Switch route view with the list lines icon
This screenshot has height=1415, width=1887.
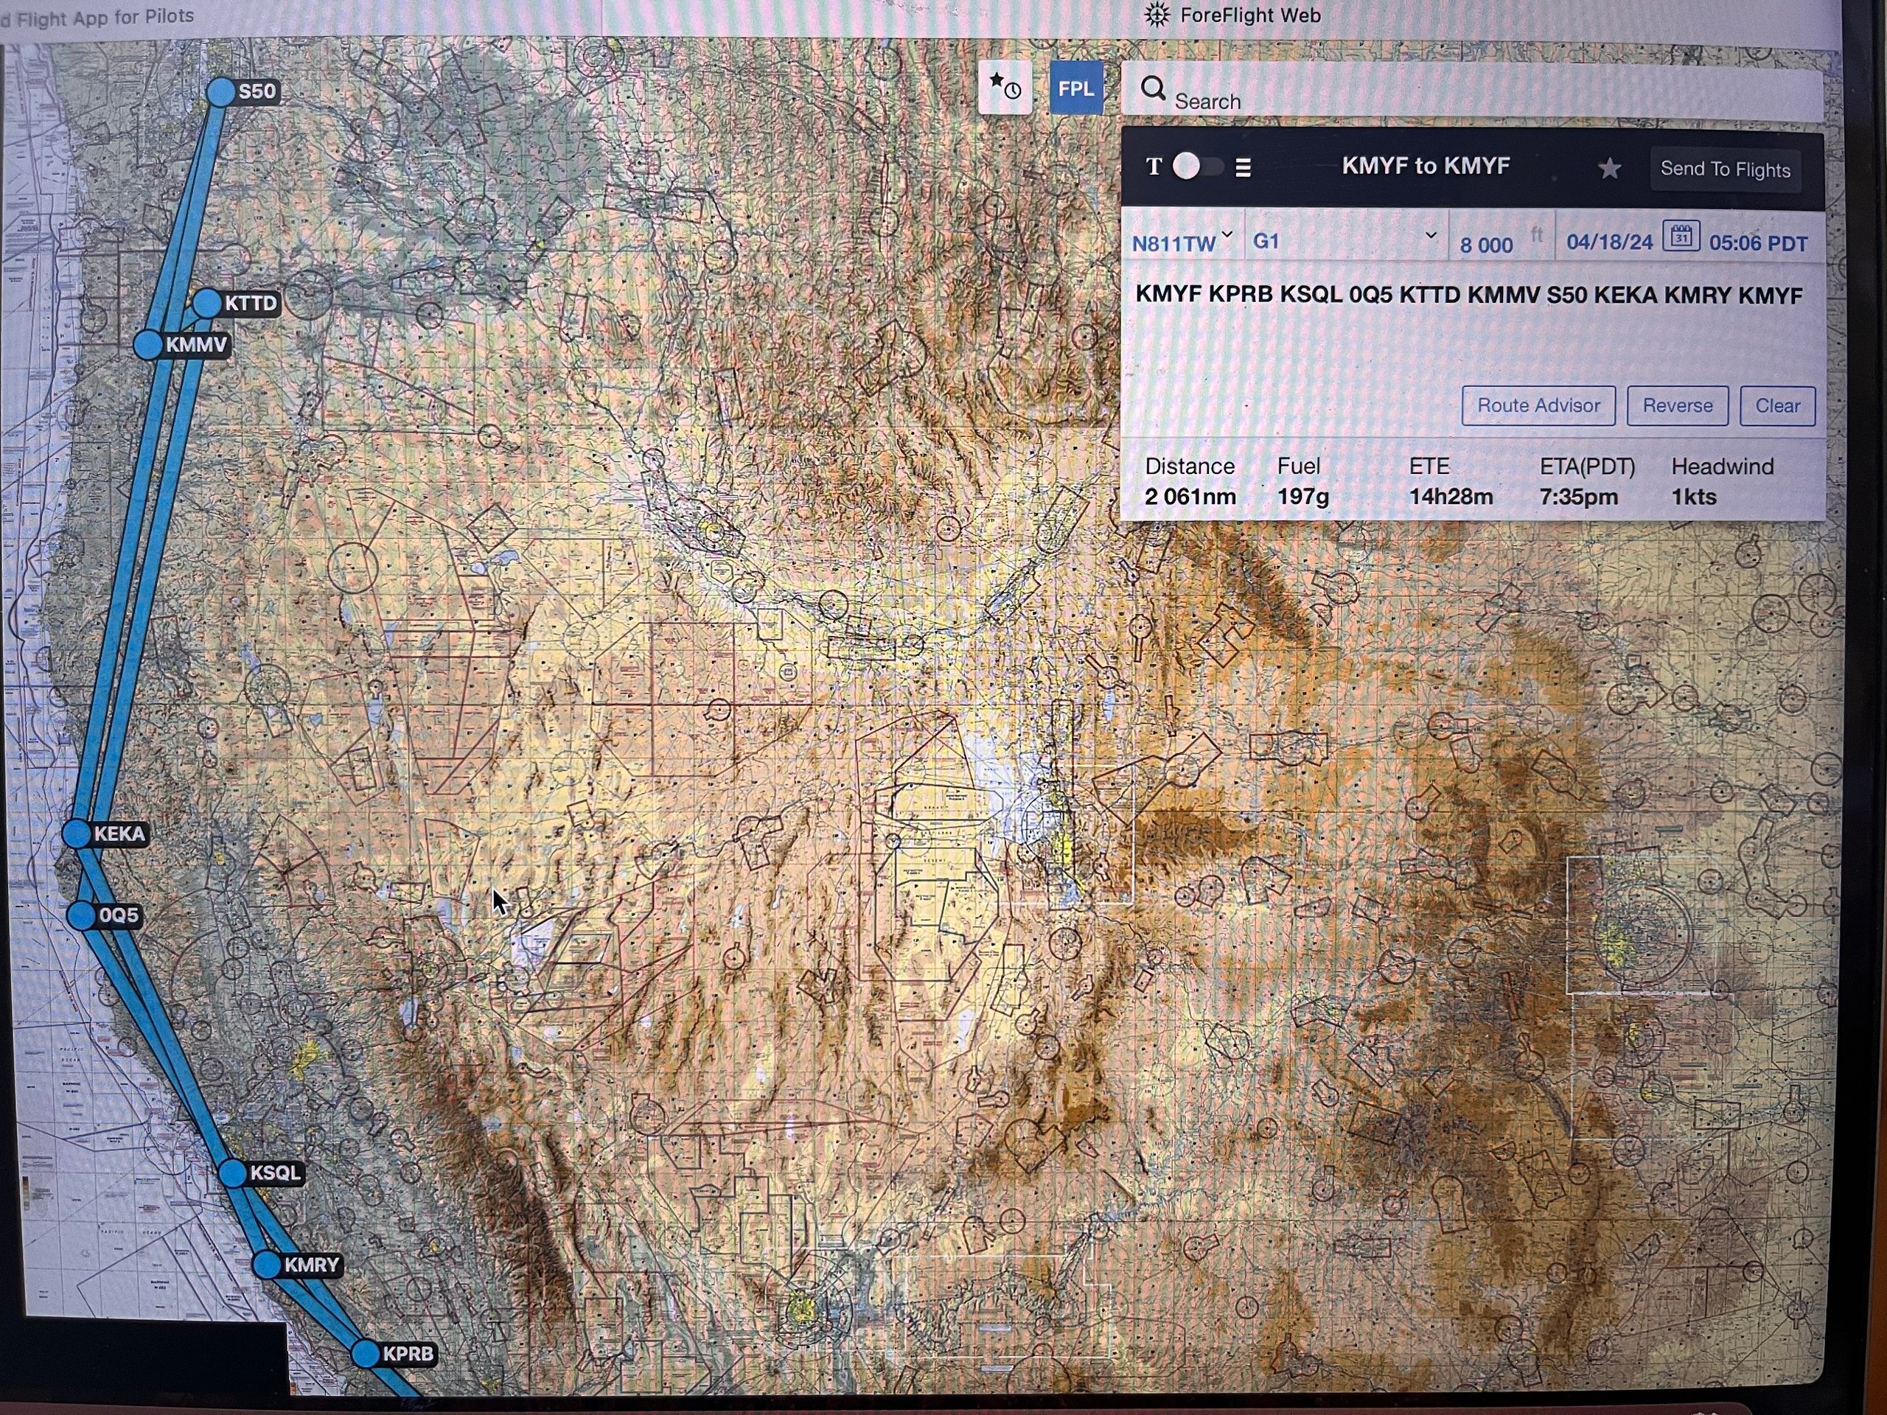coord(1243,167)
